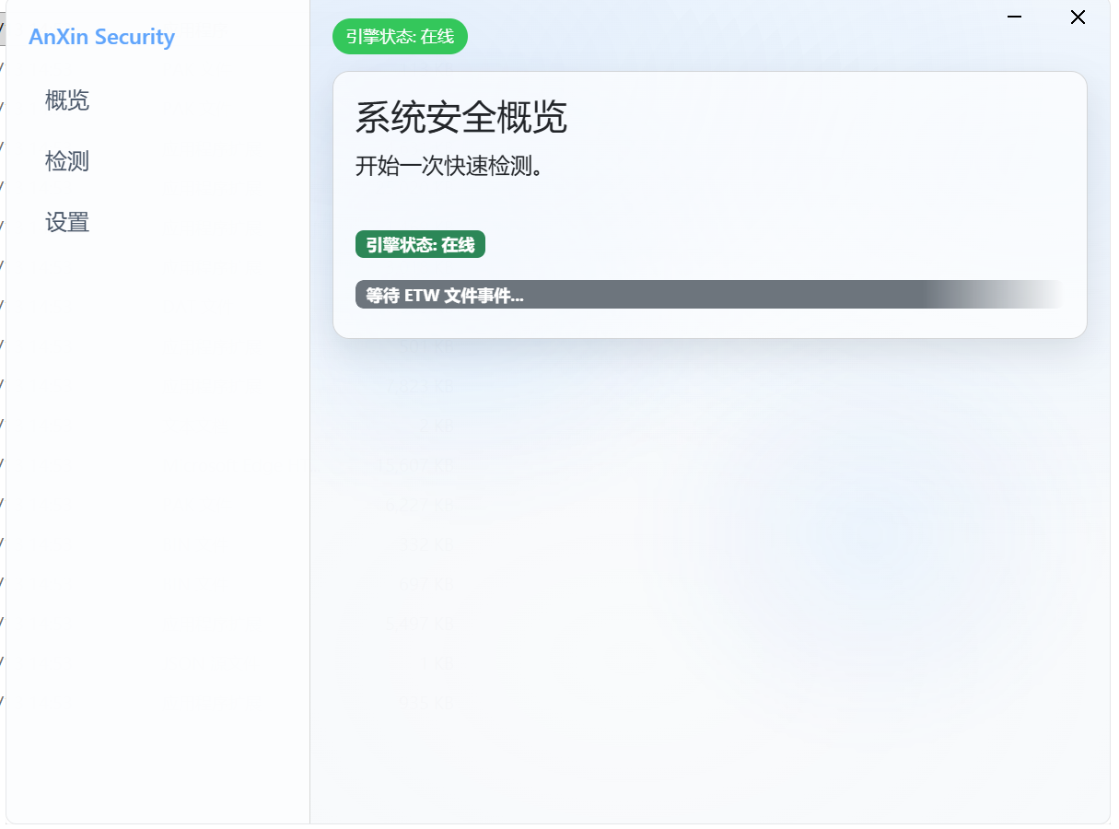Click the faint 155,071 KB list entry
This screenshot has width=1119, height=829.
[414, 465]
